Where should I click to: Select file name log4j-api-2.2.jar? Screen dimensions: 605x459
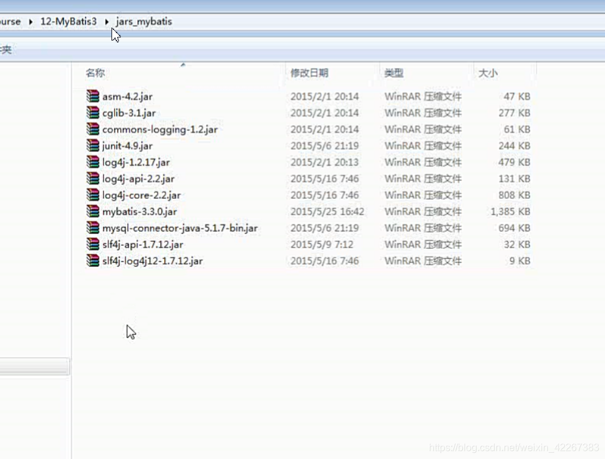click(x=138, y=179)
